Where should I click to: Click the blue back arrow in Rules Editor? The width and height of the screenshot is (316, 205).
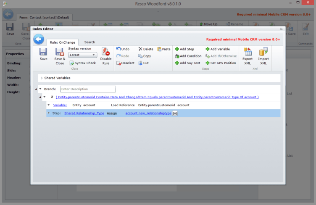coord(39,39)
